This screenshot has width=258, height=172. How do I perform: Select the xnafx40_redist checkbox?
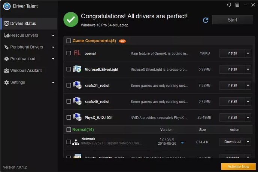pos(69,101)
